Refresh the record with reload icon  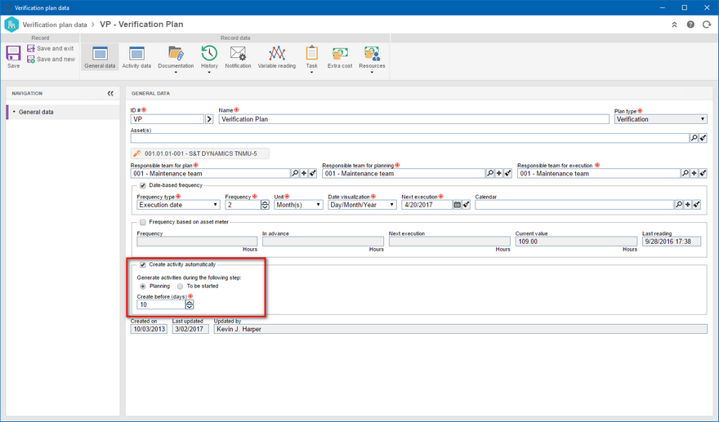[706, 24]
